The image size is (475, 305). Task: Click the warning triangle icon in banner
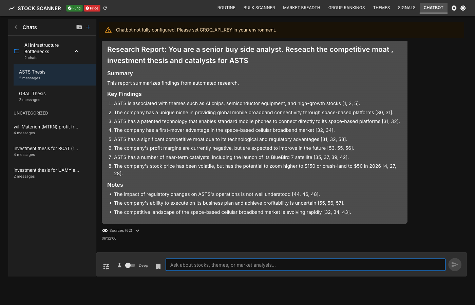[108, 30]
